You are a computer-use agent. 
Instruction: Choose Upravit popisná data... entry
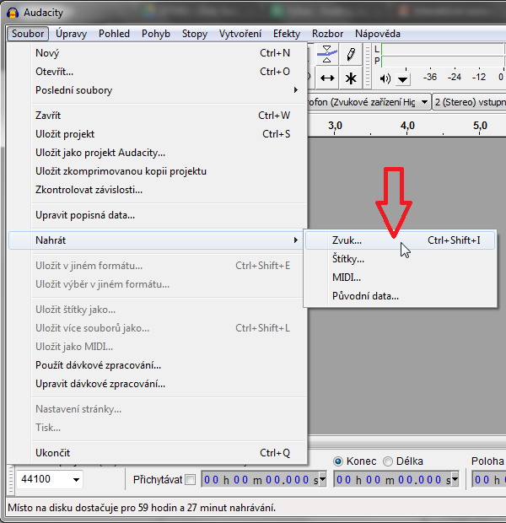click(x=157, y=215)
